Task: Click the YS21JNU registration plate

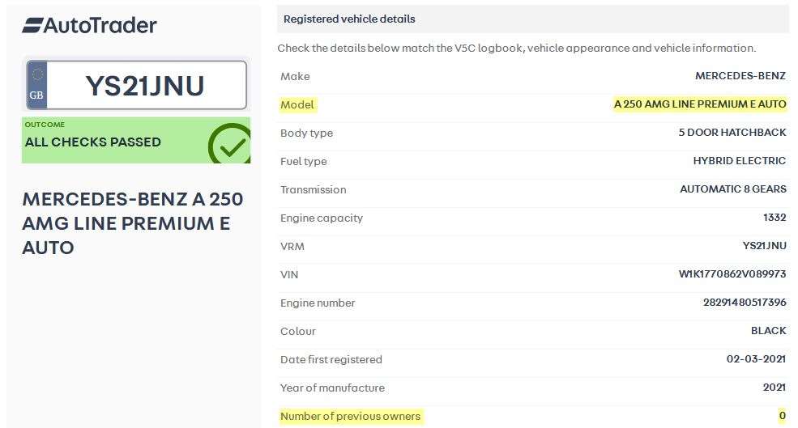Action: (x=145, y=86)
